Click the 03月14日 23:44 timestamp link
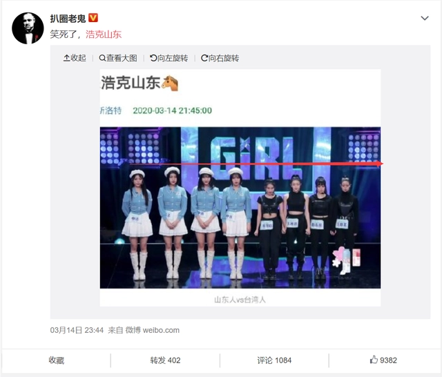 click(x=77, y=330)
